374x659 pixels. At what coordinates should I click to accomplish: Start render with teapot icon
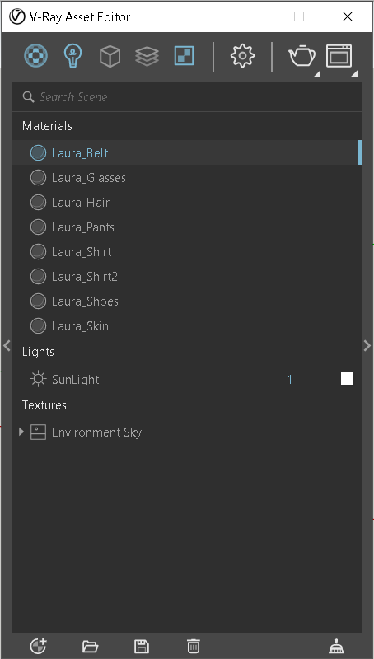pyautogui.click(x=302, y=56)
